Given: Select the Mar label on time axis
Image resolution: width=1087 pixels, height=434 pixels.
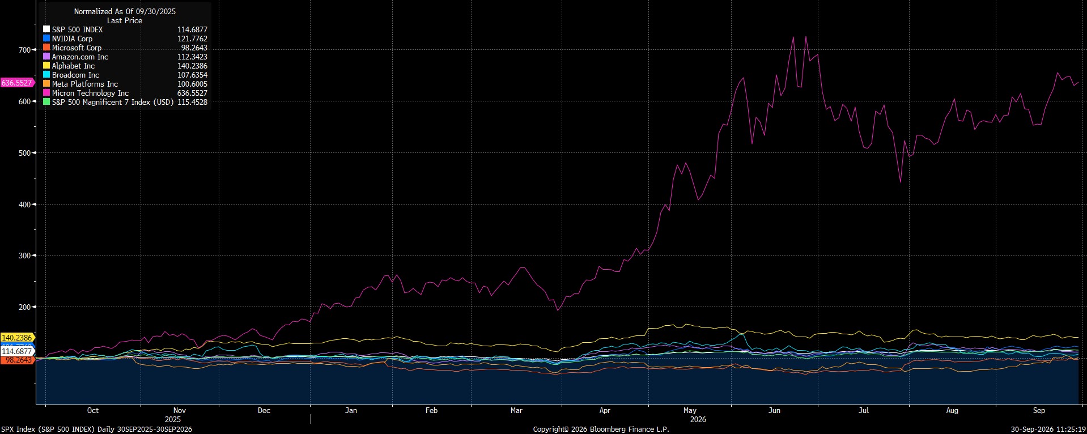Looking at the screenshot, I should tap(516, 410).
